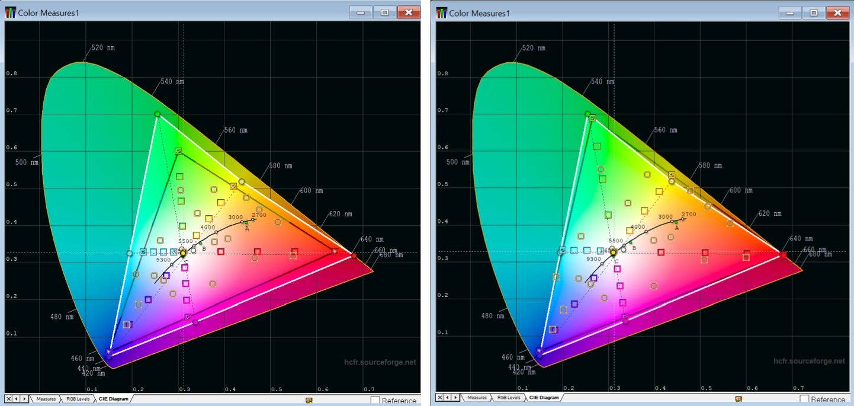
Task: Enable the Reference checkbox in left window
Action: [x=375, y=401]
